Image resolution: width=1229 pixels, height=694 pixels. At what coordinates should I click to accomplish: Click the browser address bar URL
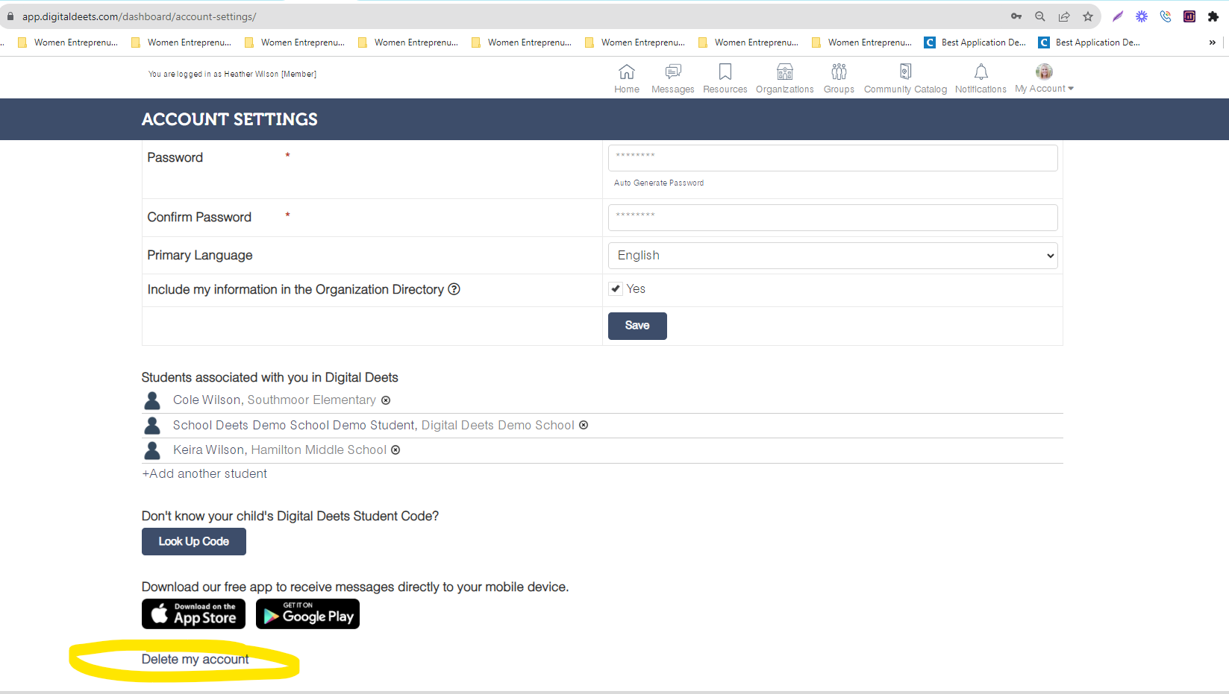[139, 16]
